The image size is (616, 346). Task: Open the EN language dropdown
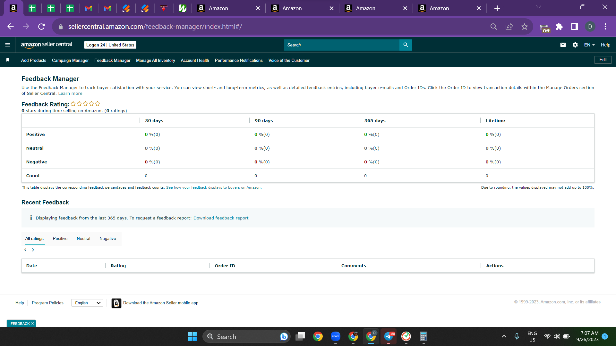(589, 45)
